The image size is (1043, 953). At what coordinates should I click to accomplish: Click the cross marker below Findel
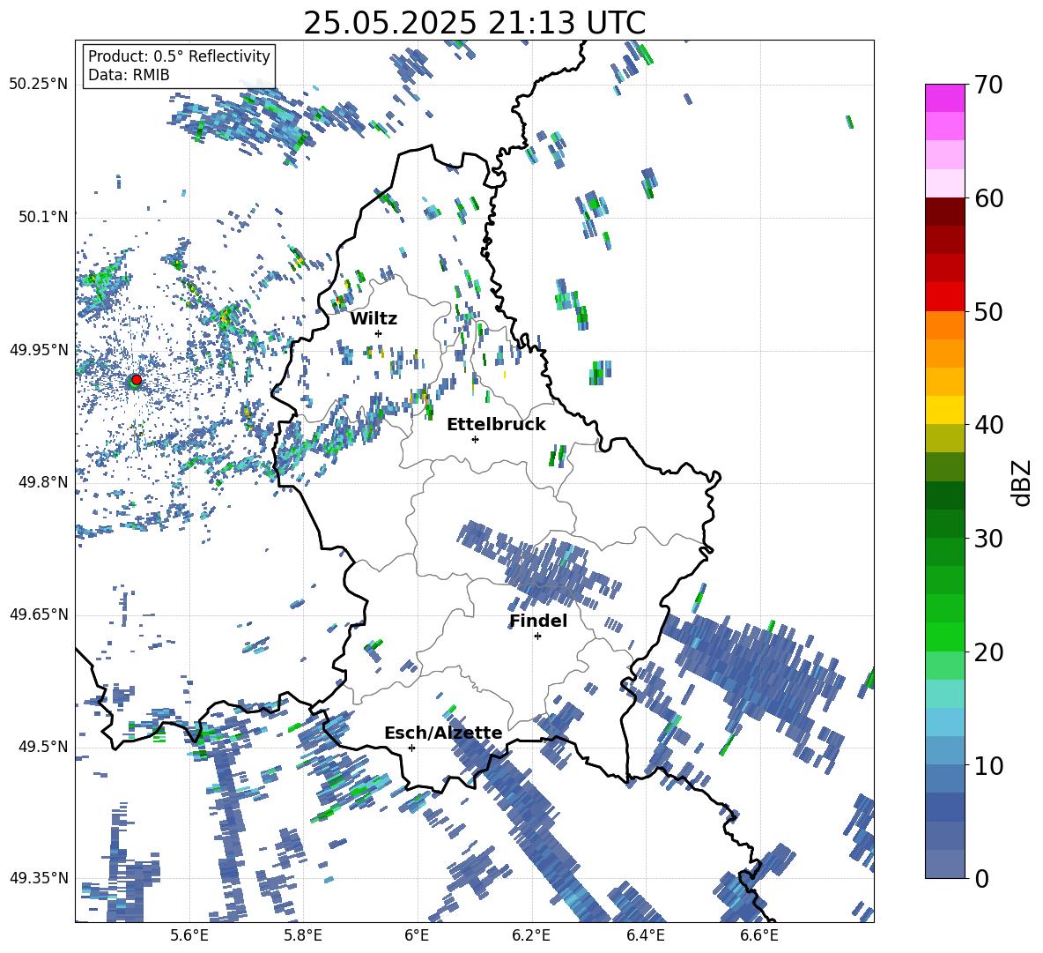[x=537, y=637]
